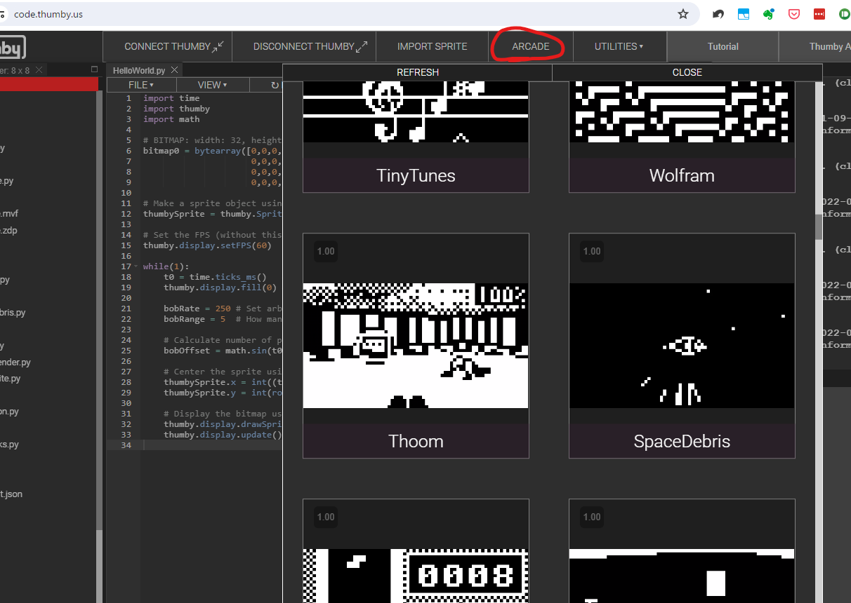Click CONNECT THUMBY button
Image resolution: width=851 pixels, height=603 pixels.
click(167, 46)
